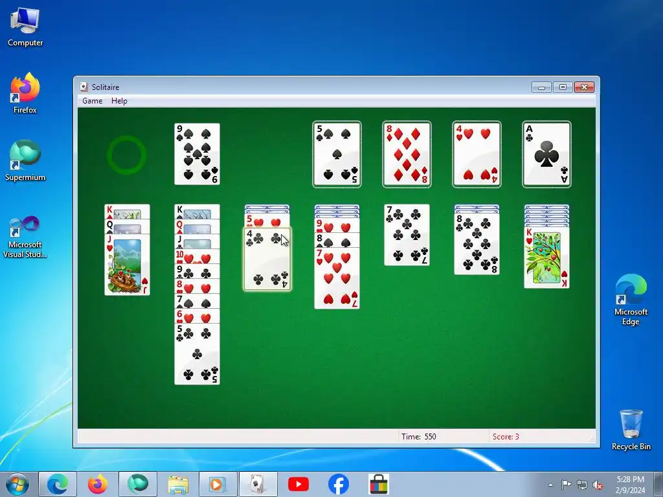Click the Show desktop strip on the taskbar
Image resolution: width=663 pixels, height=497 pixels.
(658, 484)
